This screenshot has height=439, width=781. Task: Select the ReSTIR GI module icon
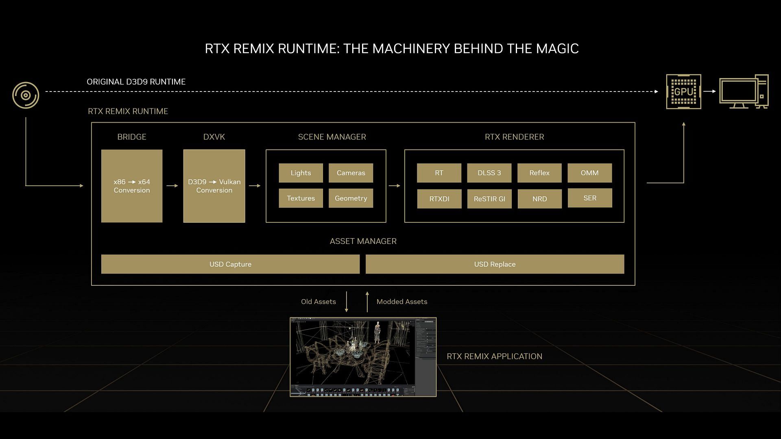coord(489,198)
